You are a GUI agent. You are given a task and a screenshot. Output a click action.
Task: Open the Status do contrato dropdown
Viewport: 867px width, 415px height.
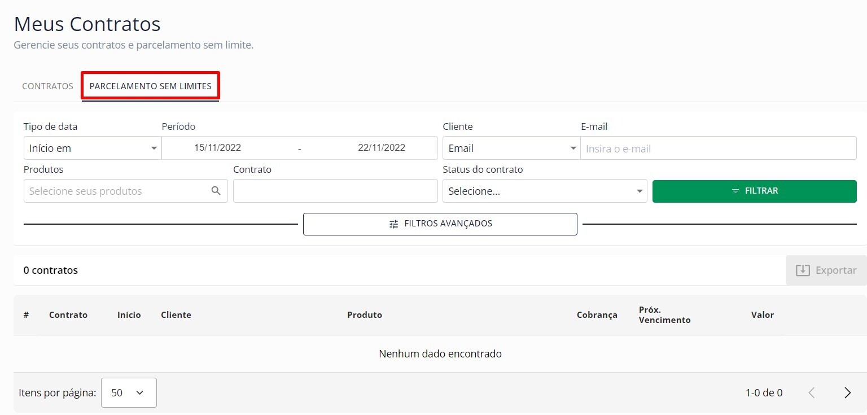pyautogui.click(x=545, y=191)
